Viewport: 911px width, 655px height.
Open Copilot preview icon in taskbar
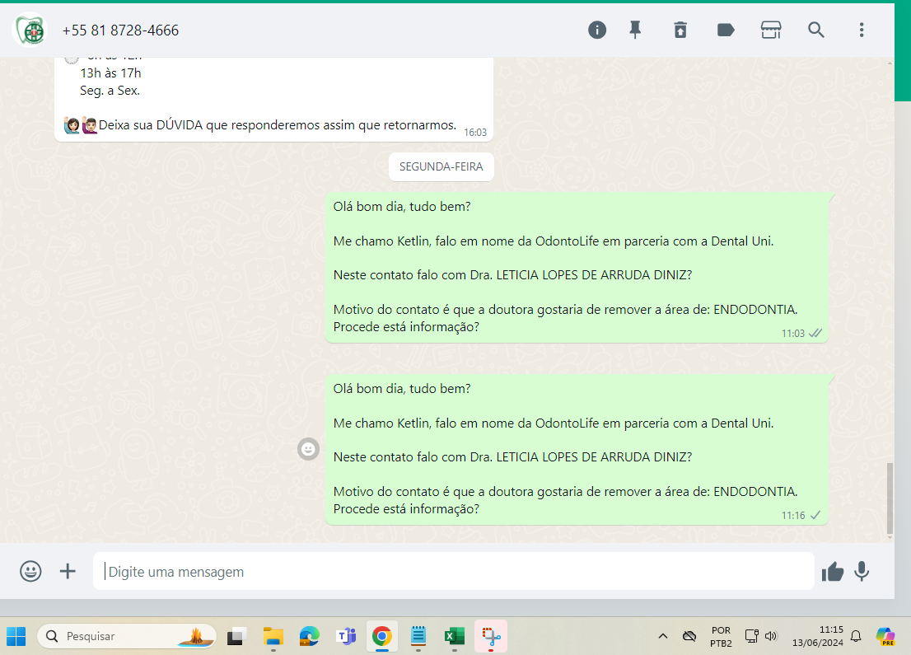[x=885, y=636]
